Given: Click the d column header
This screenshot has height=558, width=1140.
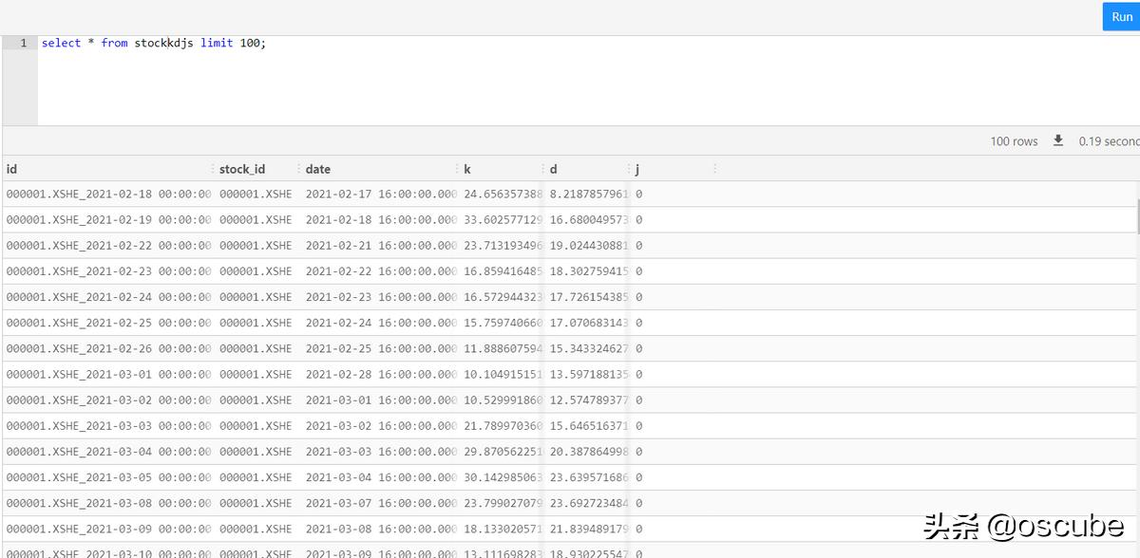Looking at the screenshot, I should [x=554, y=169].
